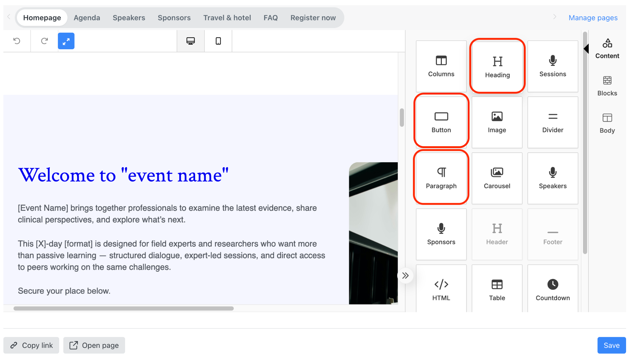The height and width of the screenshot is (362, 631).
Task: Click the Open page button
Action: tap(94, 345)
